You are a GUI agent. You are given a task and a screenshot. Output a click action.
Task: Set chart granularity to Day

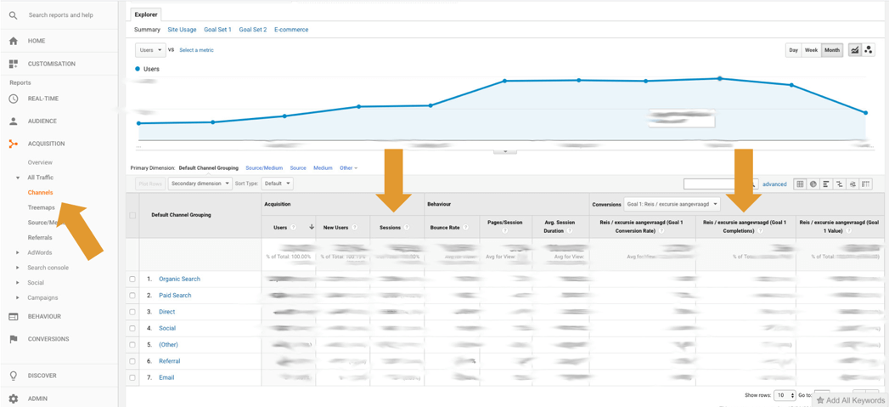pyautogui.click(x=793, y=50)
